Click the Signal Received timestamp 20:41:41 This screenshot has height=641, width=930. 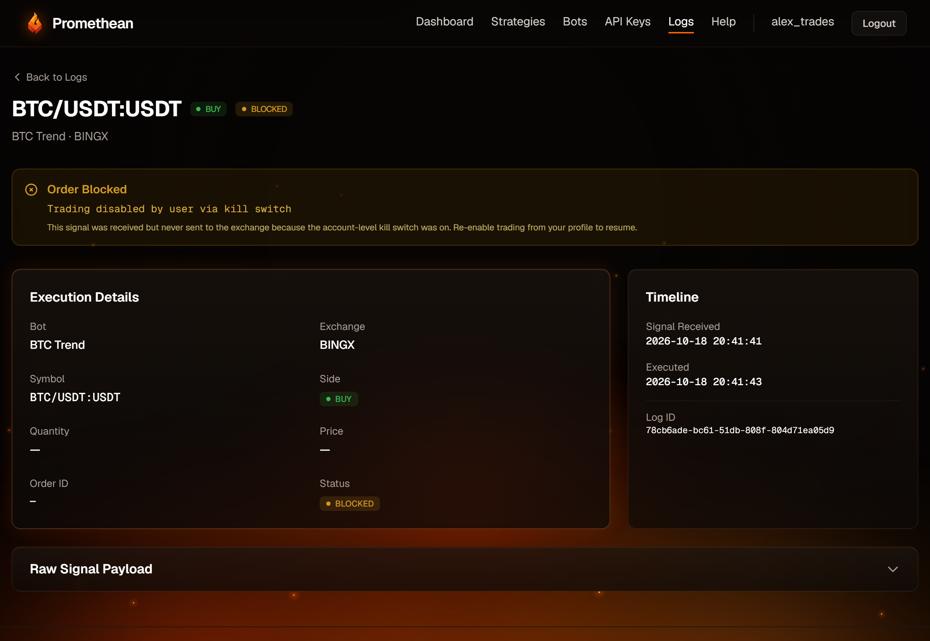(704, 341)
